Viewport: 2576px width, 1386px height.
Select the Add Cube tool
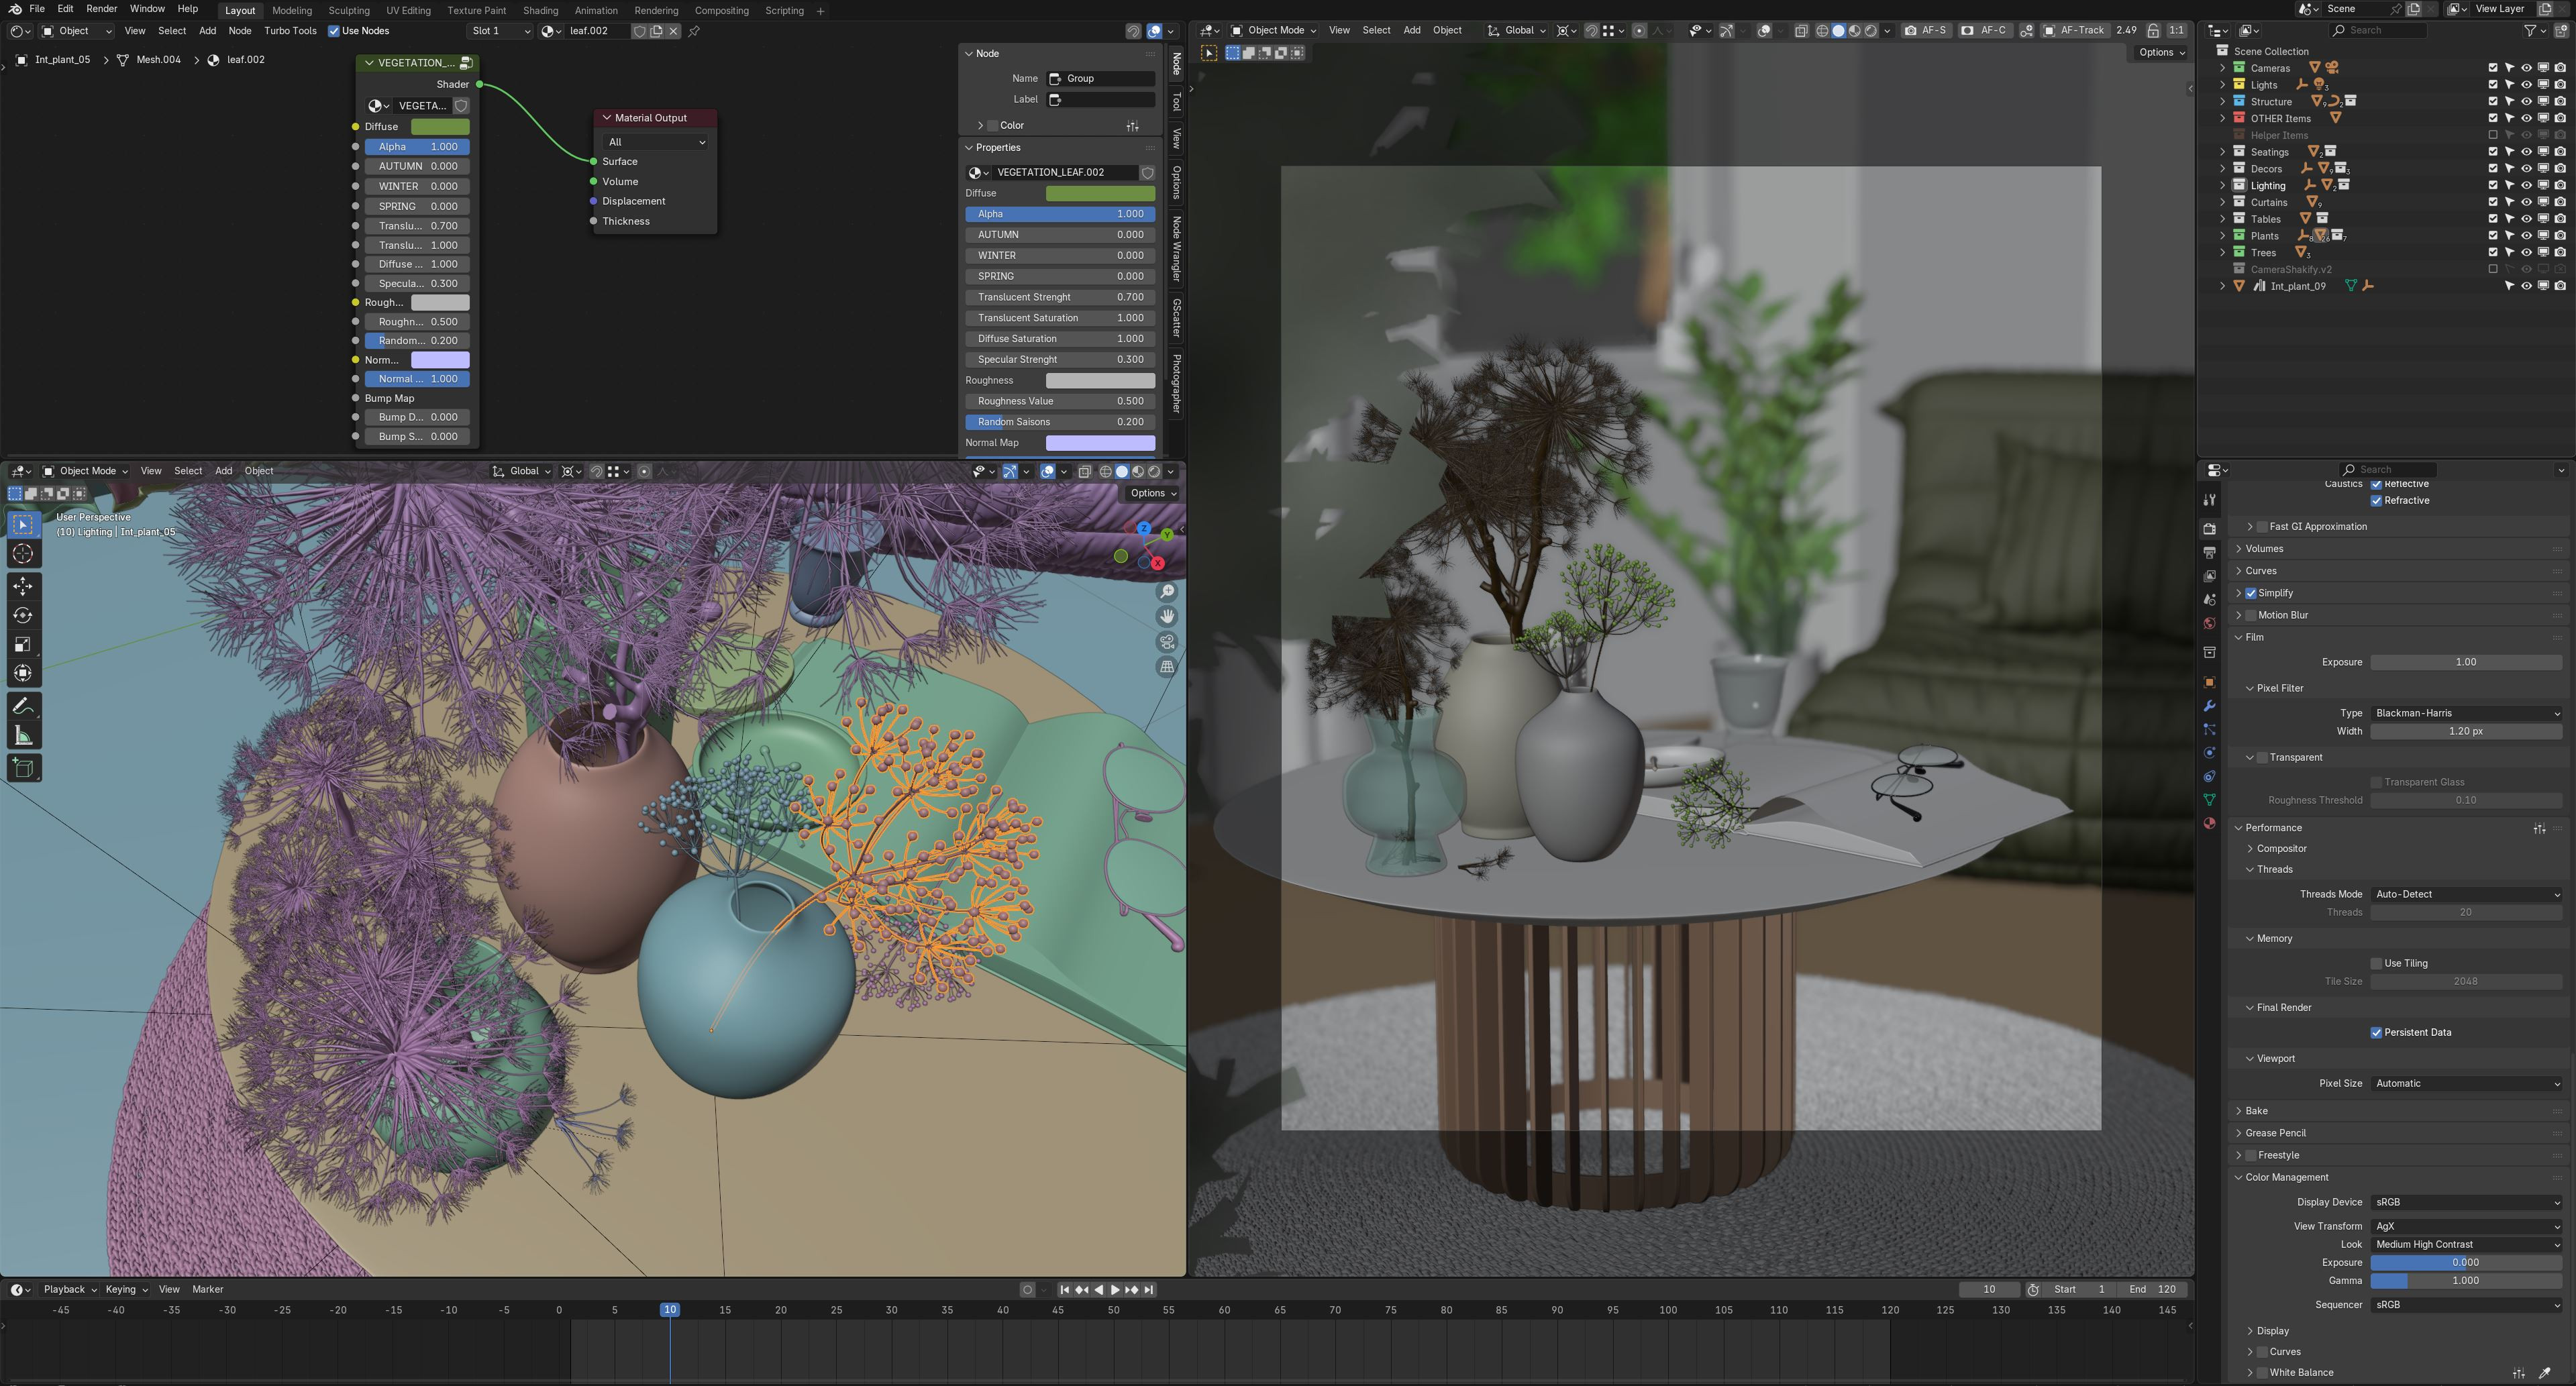[x=23, y=768]
